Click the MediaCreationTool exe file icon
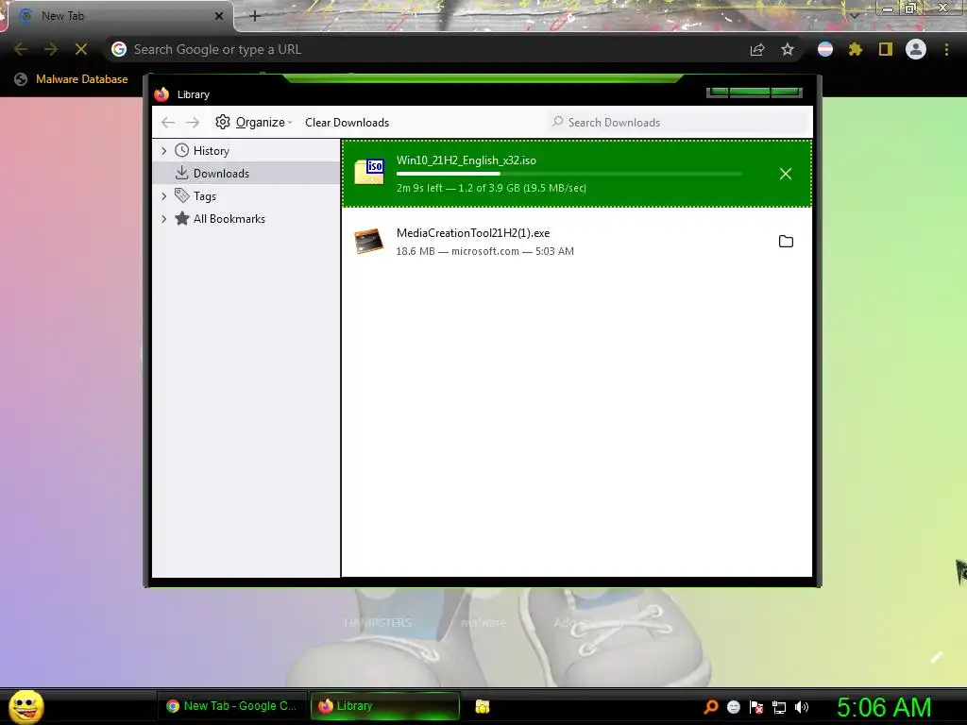The width and height of the screenshot is (967, 725). click(x=369, y=241)
